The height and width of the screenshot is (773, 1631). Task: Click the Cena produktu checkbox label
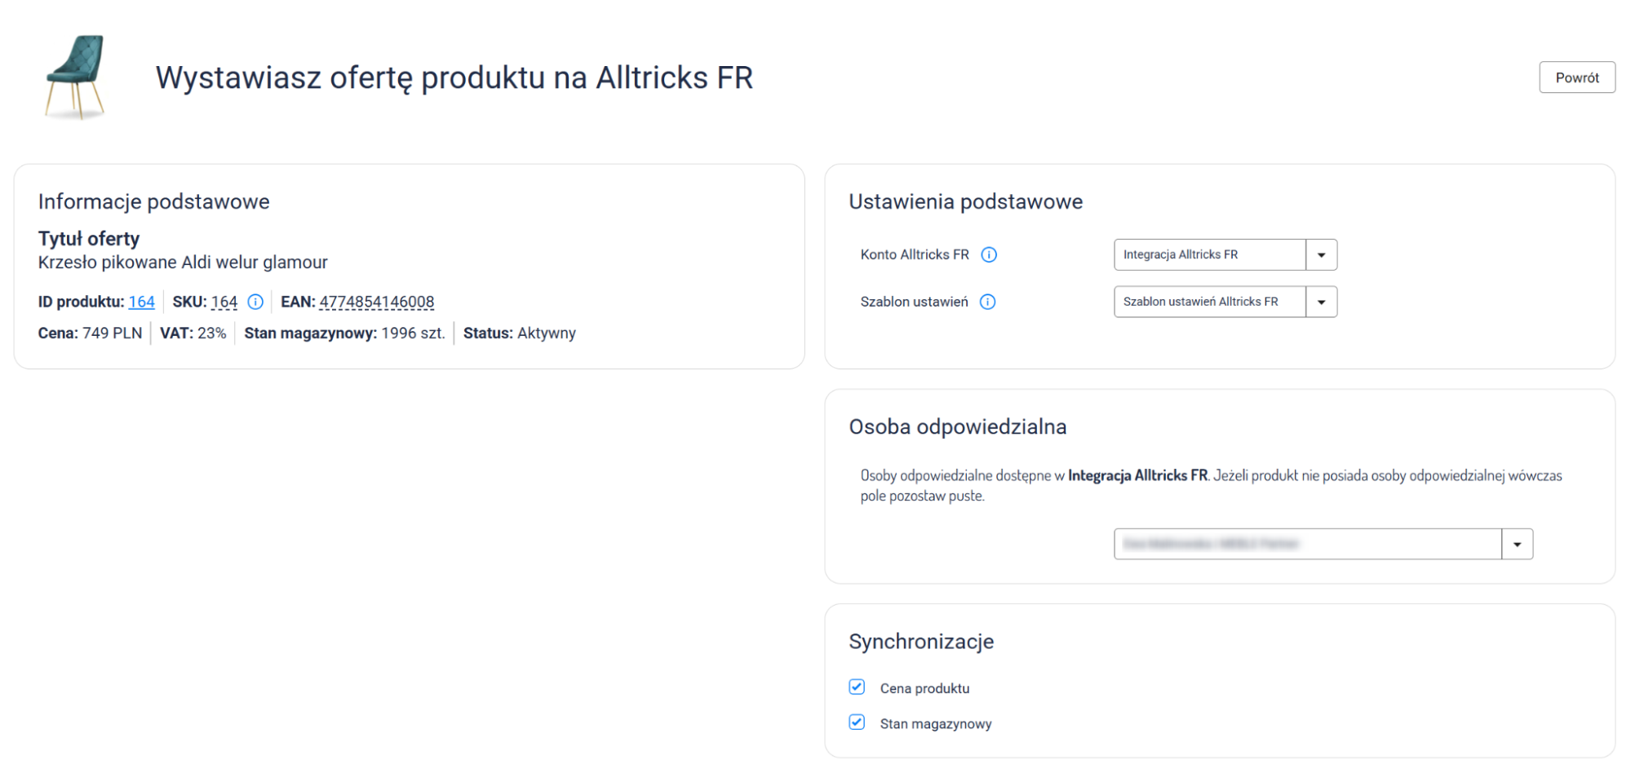924,689
